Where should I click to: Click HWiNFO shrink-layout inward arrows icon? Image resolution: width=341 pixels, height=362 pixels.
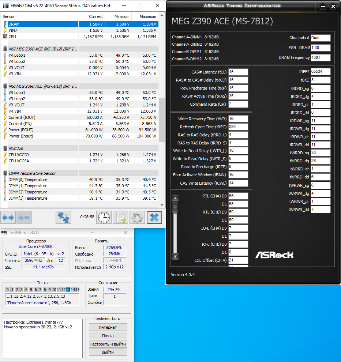(24, 218)
